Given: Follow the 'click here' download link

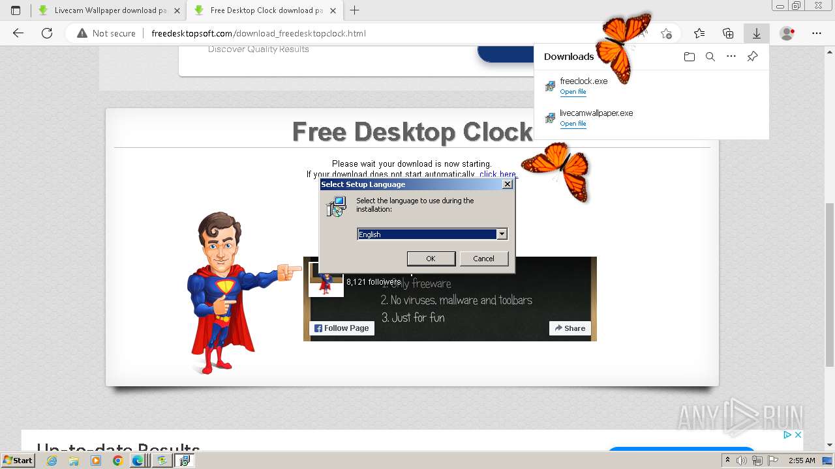Looking at the screenshot, I should (x=498, y=174).
